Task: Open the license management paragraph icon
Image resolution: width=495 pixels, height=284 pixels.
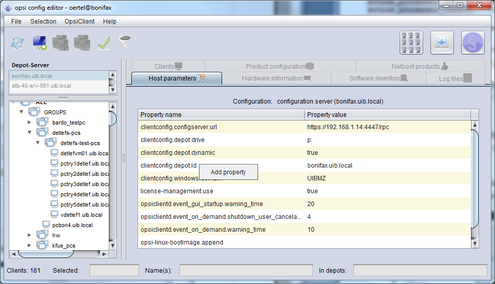Action: click(x=472, y=43)
